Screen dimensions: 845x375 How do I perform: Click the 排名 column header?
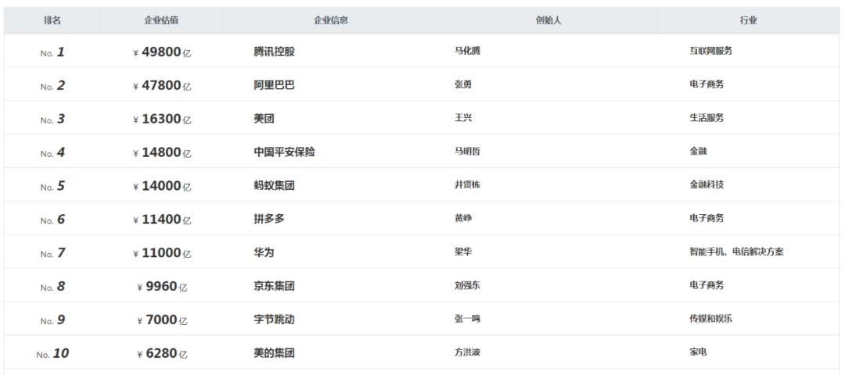coord(52,20)
